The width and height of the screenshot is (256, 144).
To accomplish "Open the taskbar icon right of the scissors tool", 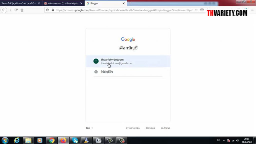I will pyautogui.click(x=98, y=140).
